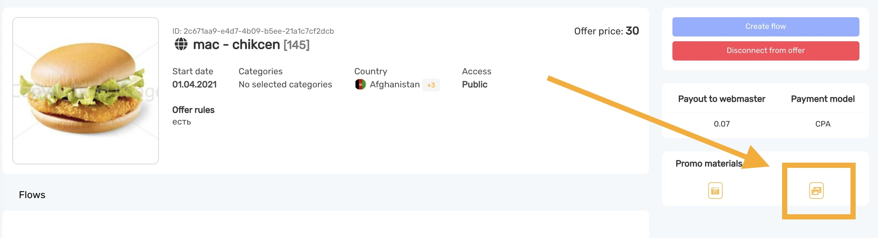Select the offer ID text
This screenshot has height=238, width=878.
pyautogui.click(x=253, y=31)
